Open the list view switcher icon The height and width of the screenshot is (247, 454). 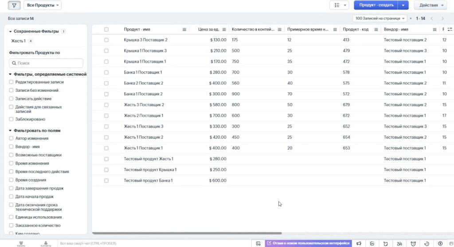pos(339,5)
